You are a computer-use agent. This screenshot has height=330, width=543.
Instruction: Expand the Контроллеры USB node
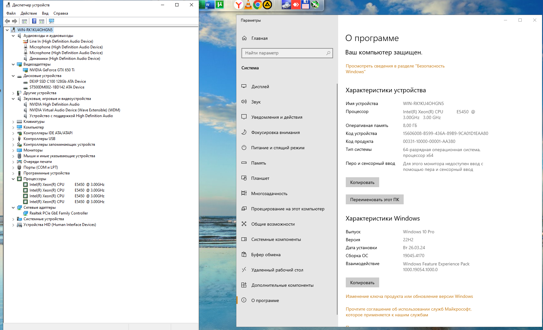tap(13, 139)
